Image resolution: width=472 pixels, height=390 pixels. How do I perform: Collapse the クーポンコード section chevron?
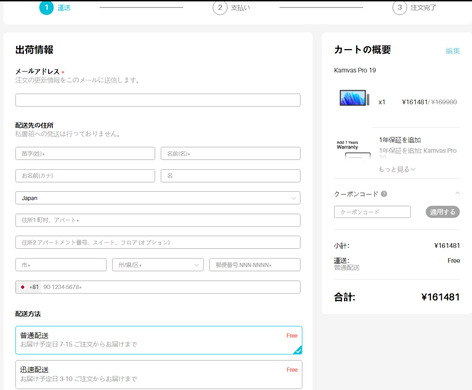pyautogui.click(x=457, y=193)
